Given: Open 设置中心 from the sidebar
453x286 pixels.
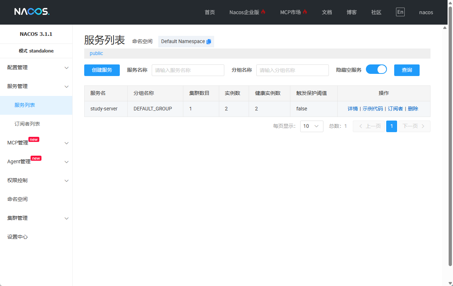Looking at the screenshot, I should [17, 237].
